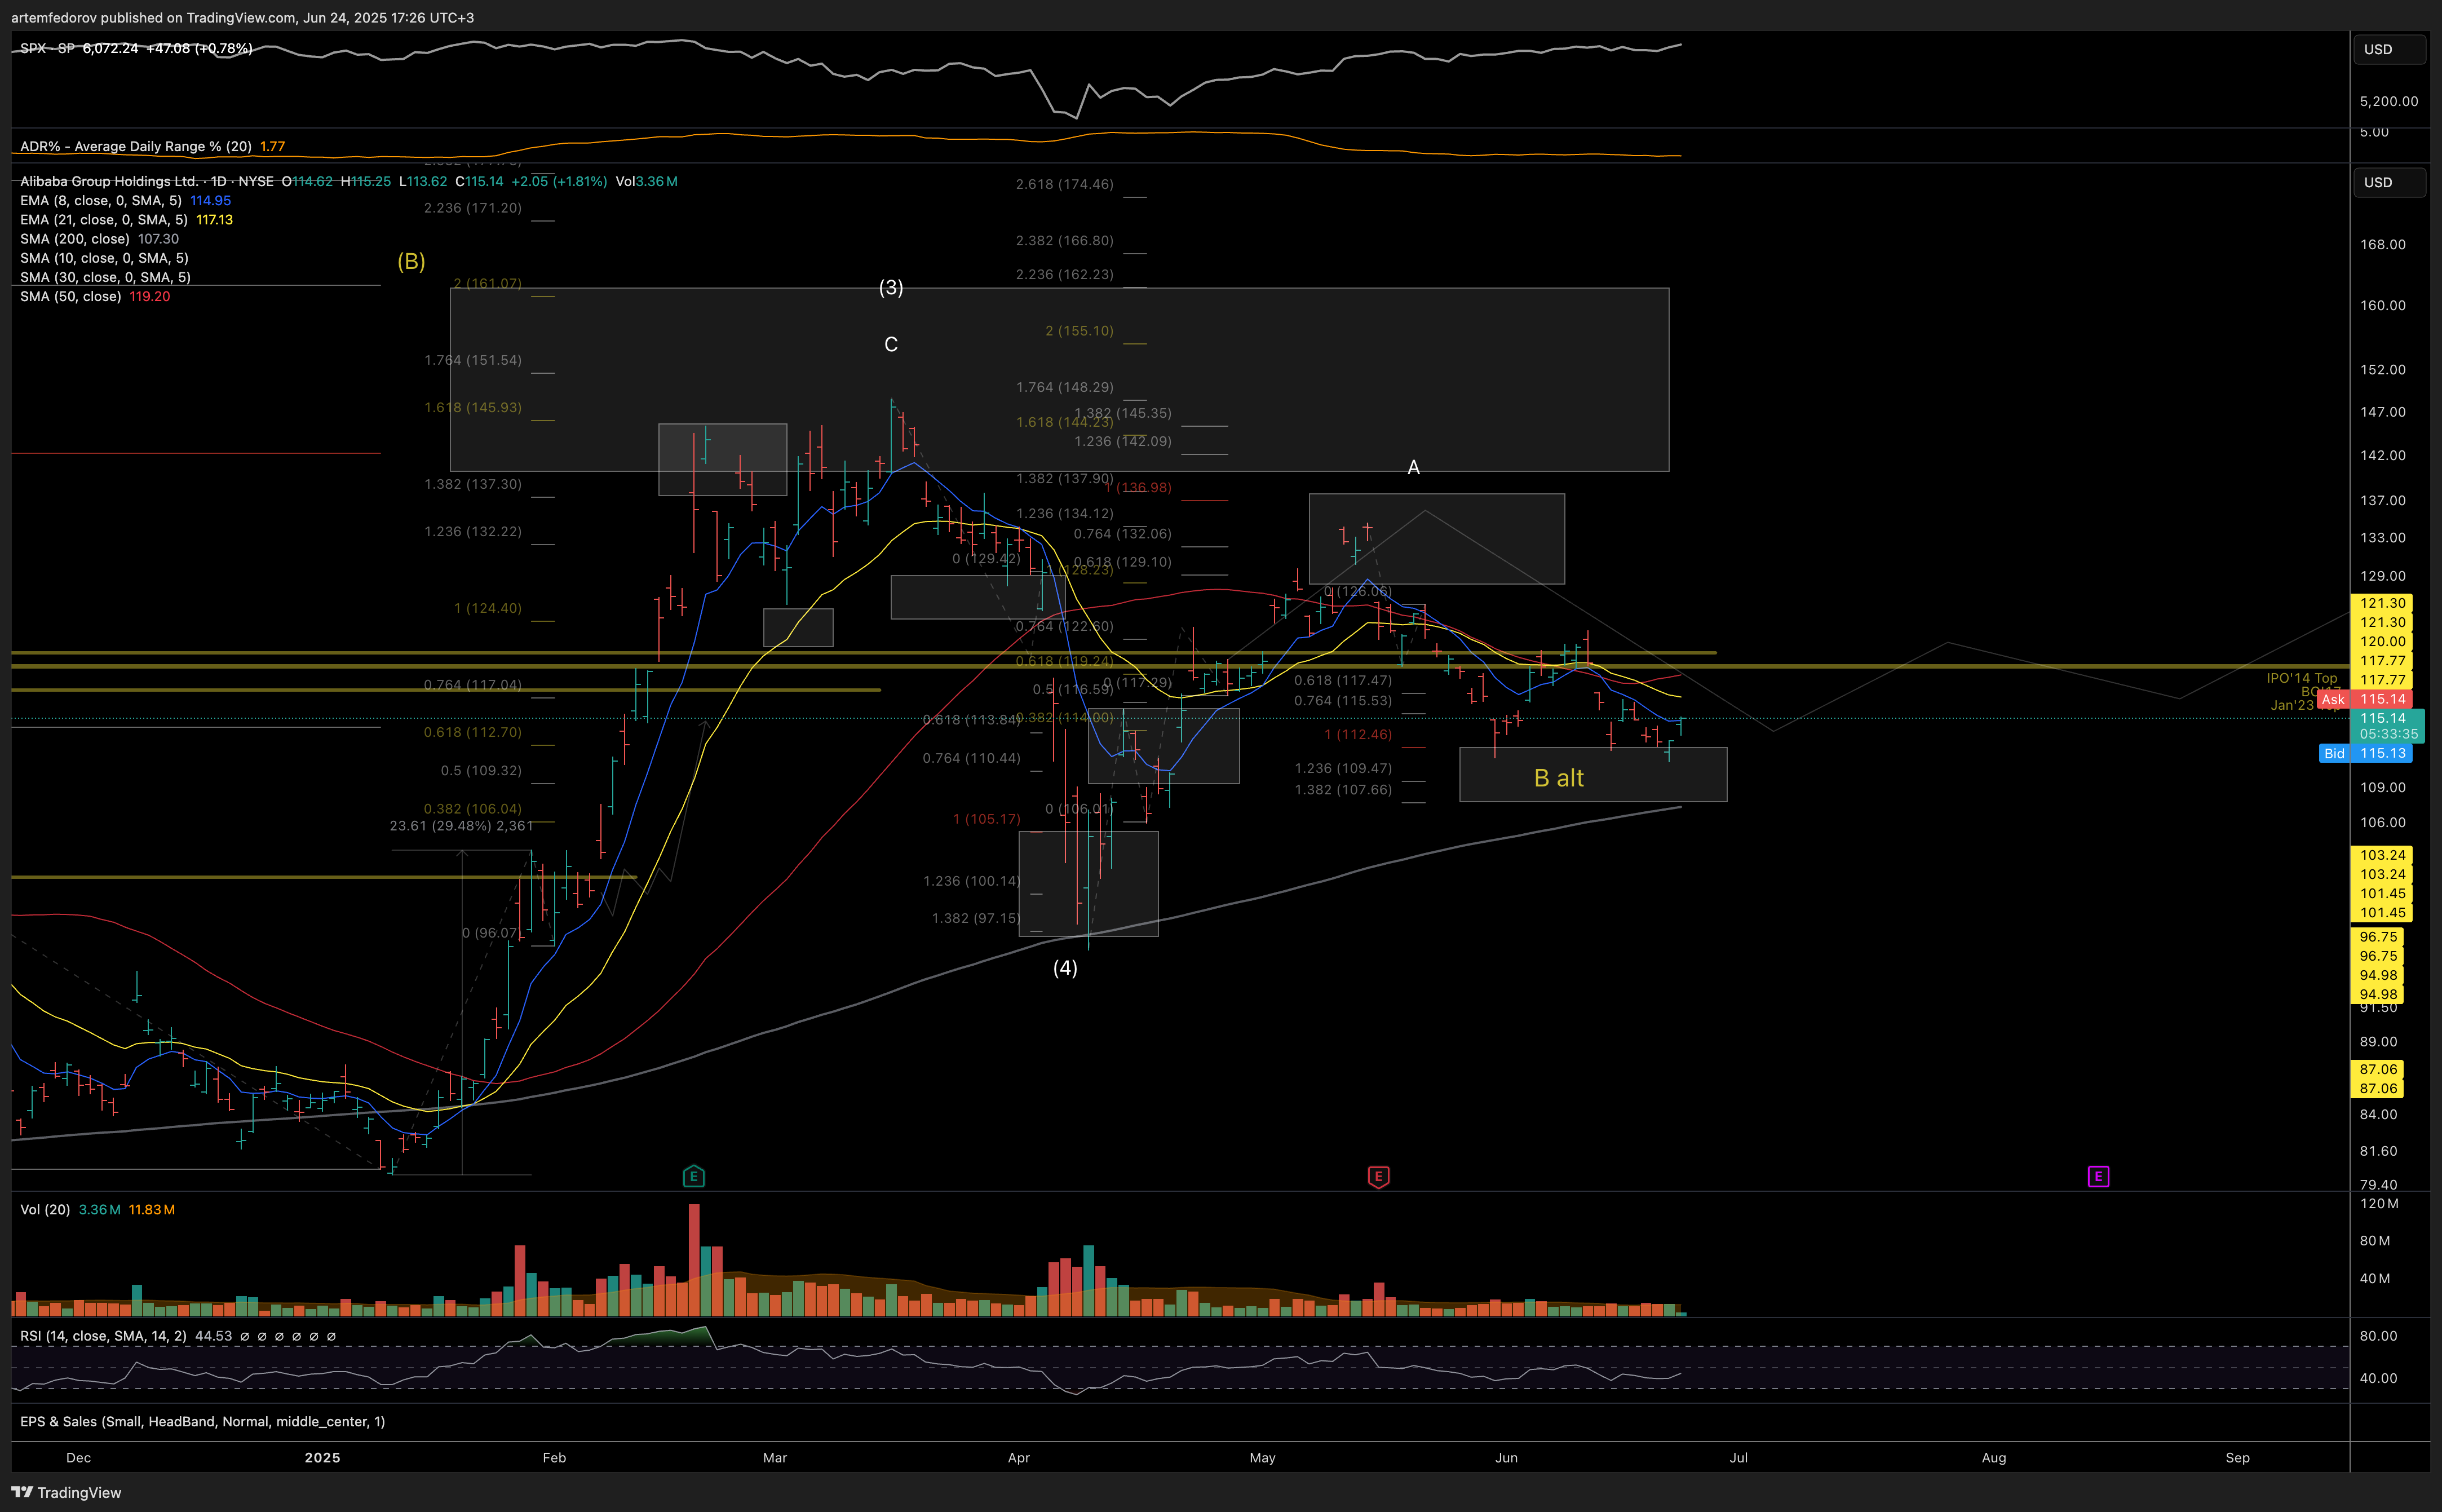
Task: Select the 1.236 (100.14) Fibonacci label
Action: (x=972, y=881)
